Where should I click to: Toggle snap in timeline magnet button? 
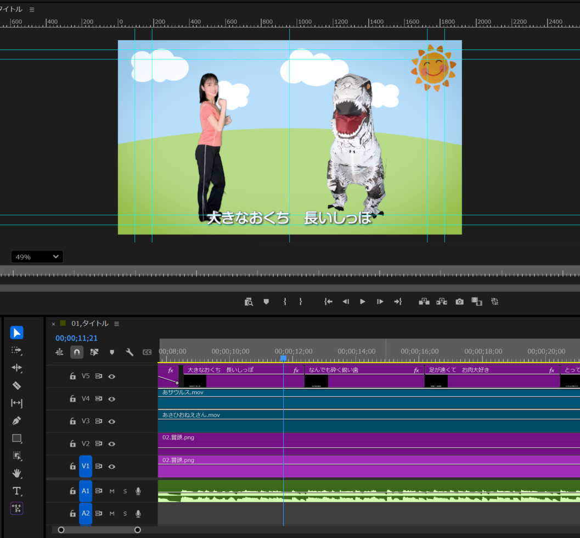click(x=77, y=352)
